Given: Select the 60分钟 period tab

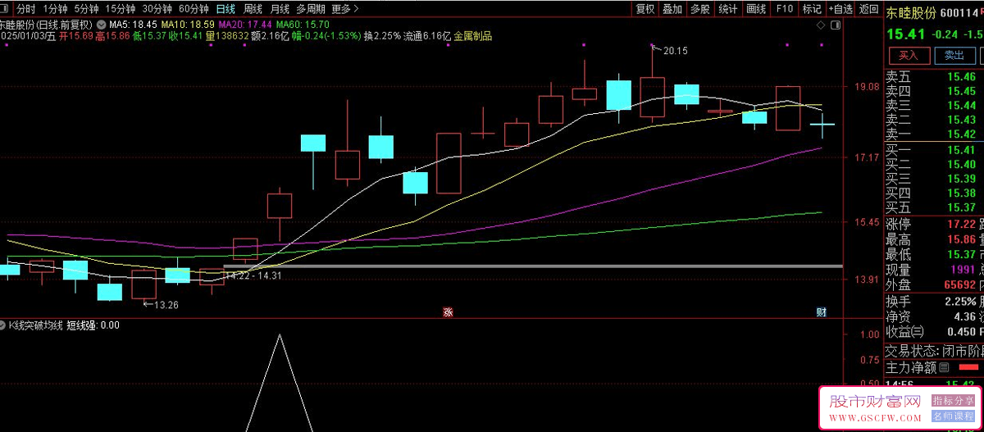Looking at the screenshot, I should pyautogui.click(x=194, y=9).
